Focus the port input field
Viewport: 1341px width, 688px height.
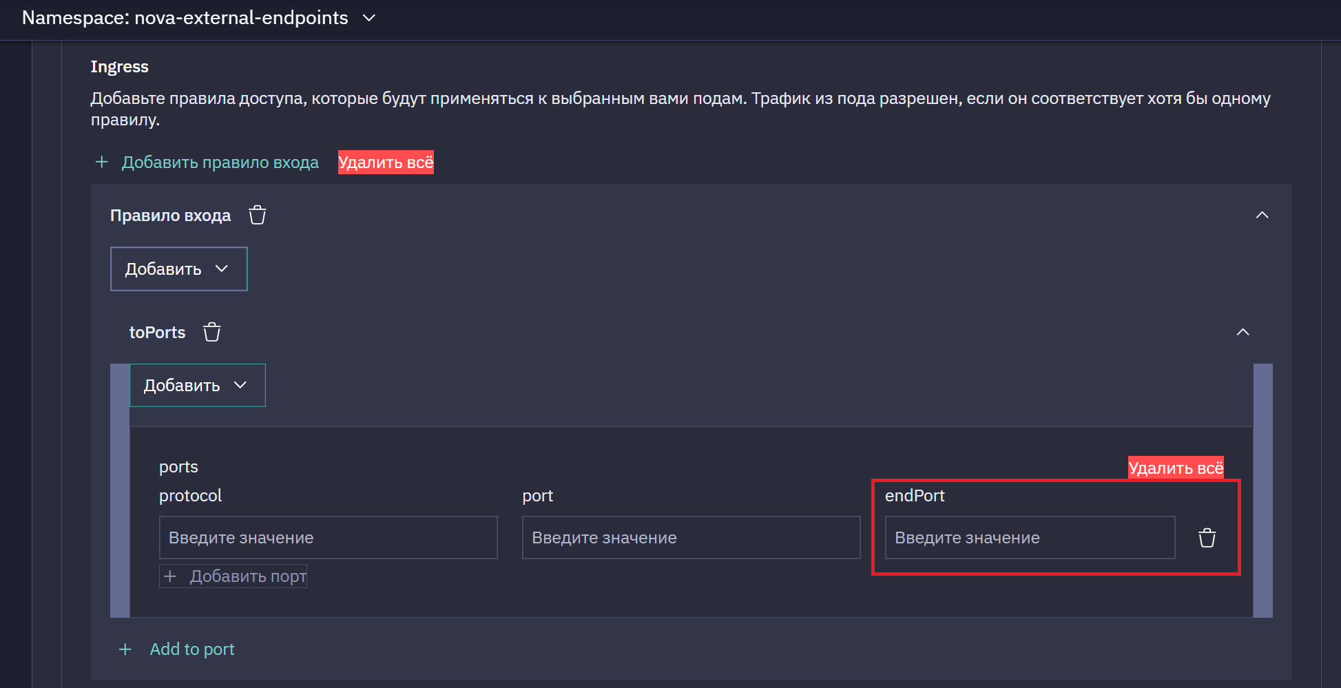[x=692, y=537]
